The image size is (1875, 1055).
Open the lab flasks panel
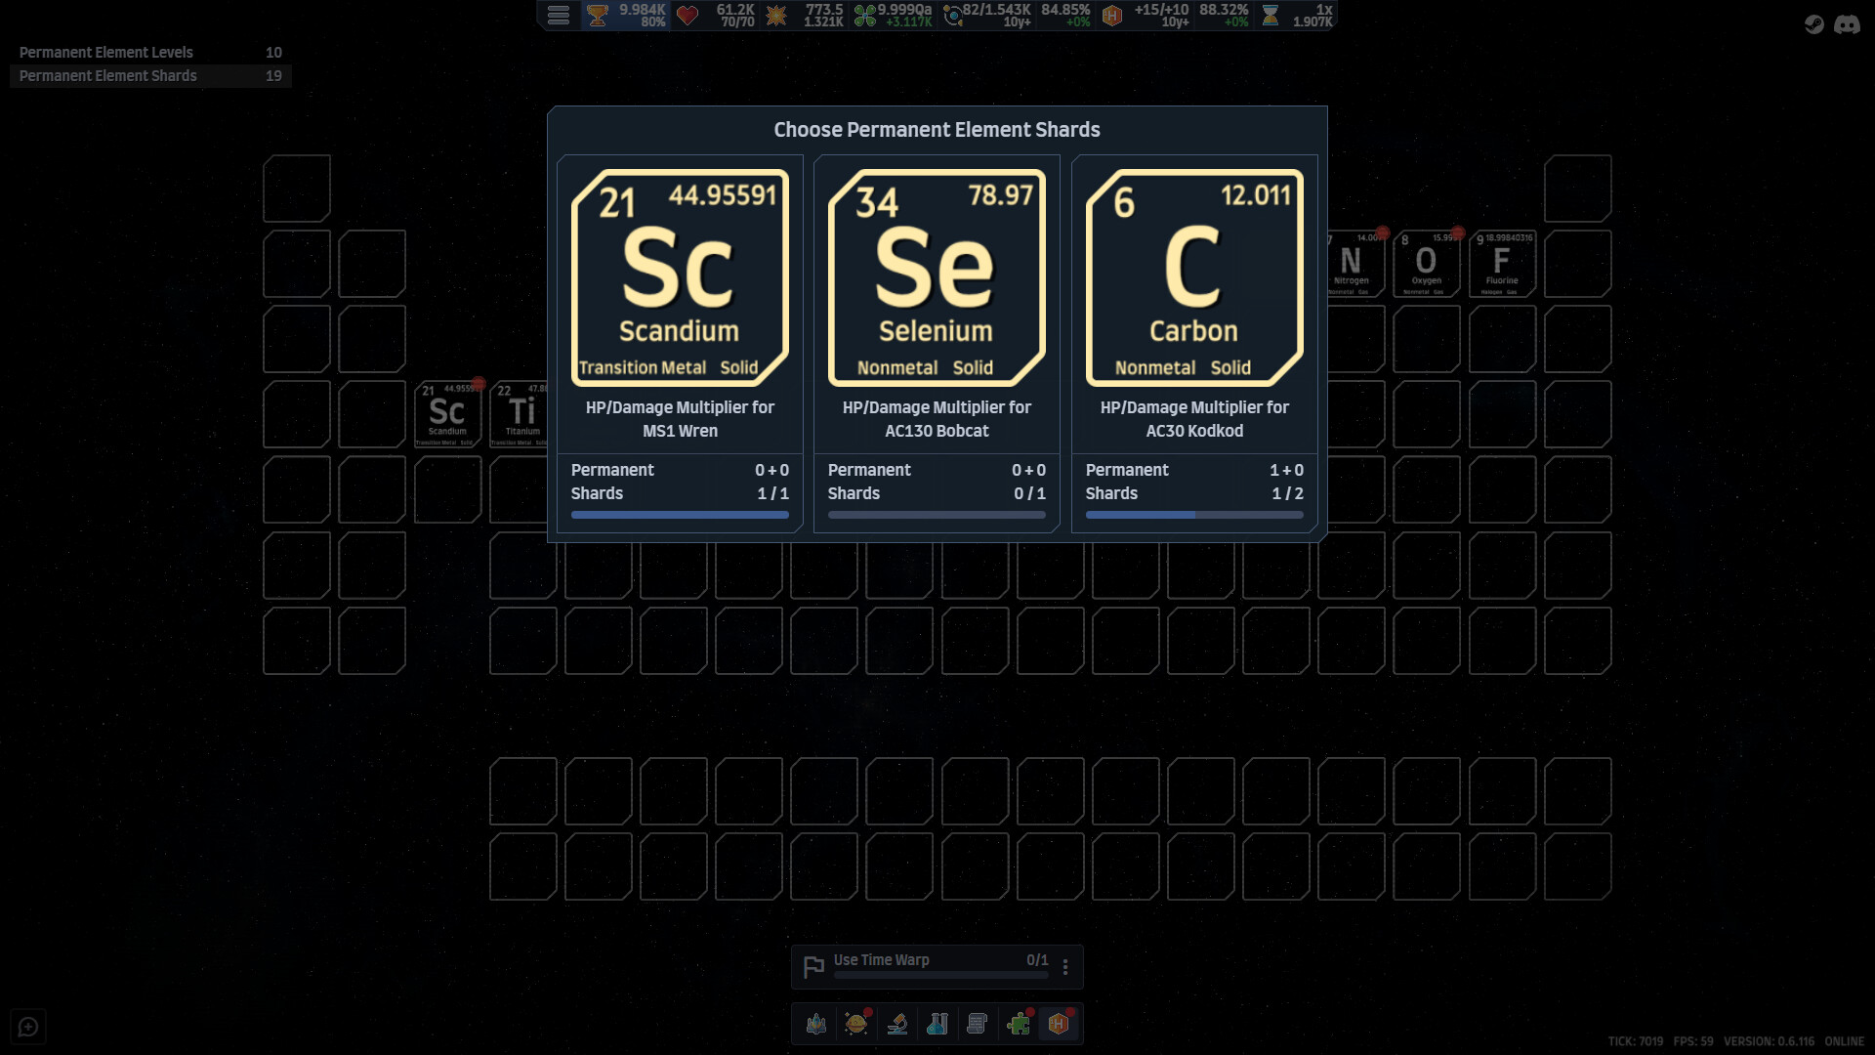pyautogui.click(x=938, y=1024)
